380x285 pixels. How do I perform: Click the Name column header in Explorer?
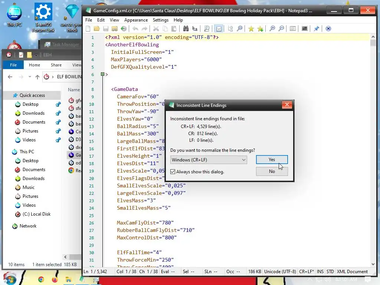pyautogui.click(x=74, y=90)
